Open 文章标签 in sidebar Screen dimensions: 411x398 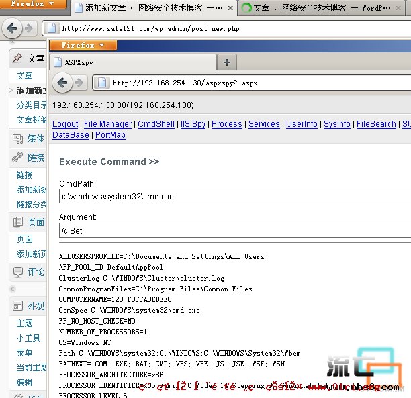[x=32, y=119]
